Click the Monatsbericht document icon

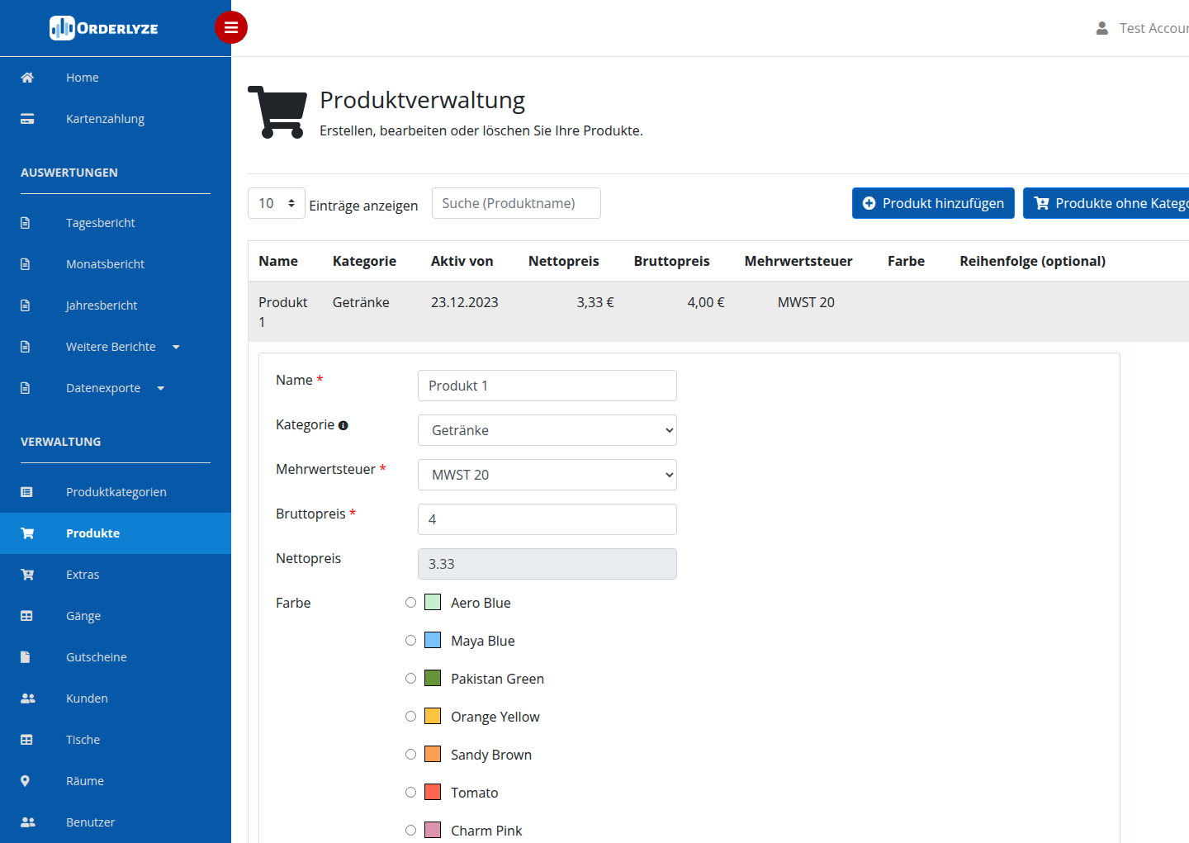(26, 264)
